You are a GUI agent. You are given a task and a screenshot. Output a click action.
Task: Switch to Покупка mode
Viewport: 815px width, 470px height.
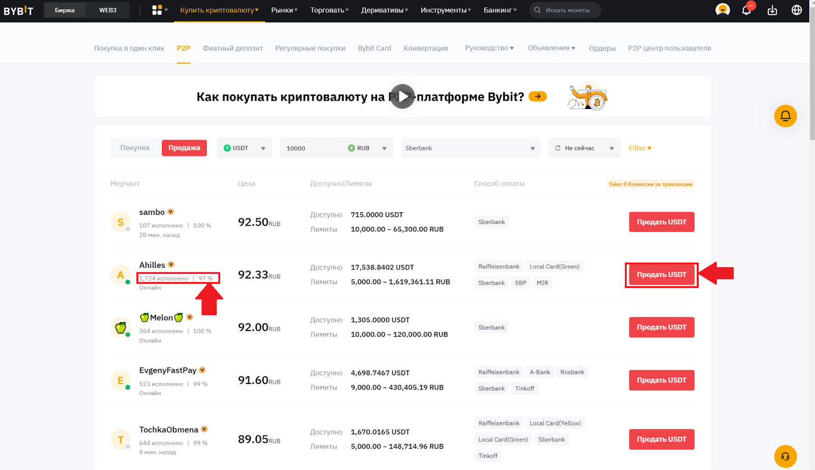135,148
